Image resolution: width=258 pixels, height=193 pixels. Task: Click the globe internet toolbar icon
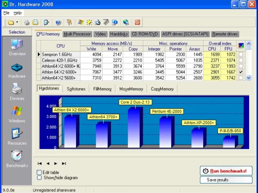126,22
